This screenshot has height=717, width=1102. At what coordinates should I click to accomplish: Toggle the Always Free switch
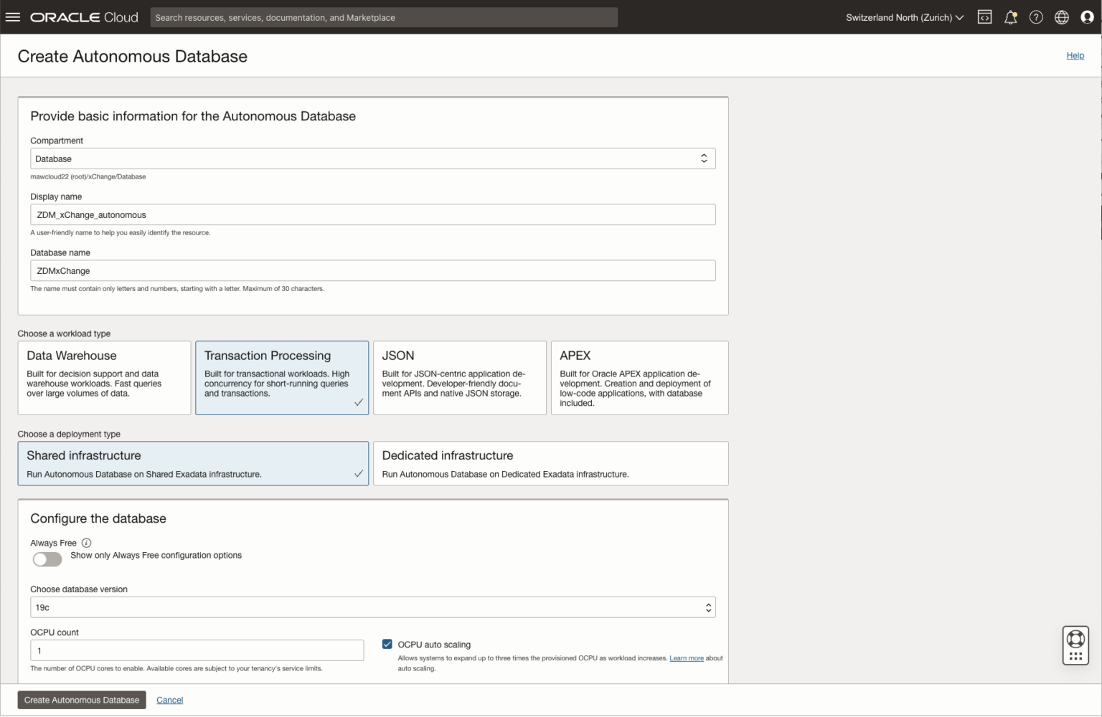pyautogui.click(x=47, y=559)
